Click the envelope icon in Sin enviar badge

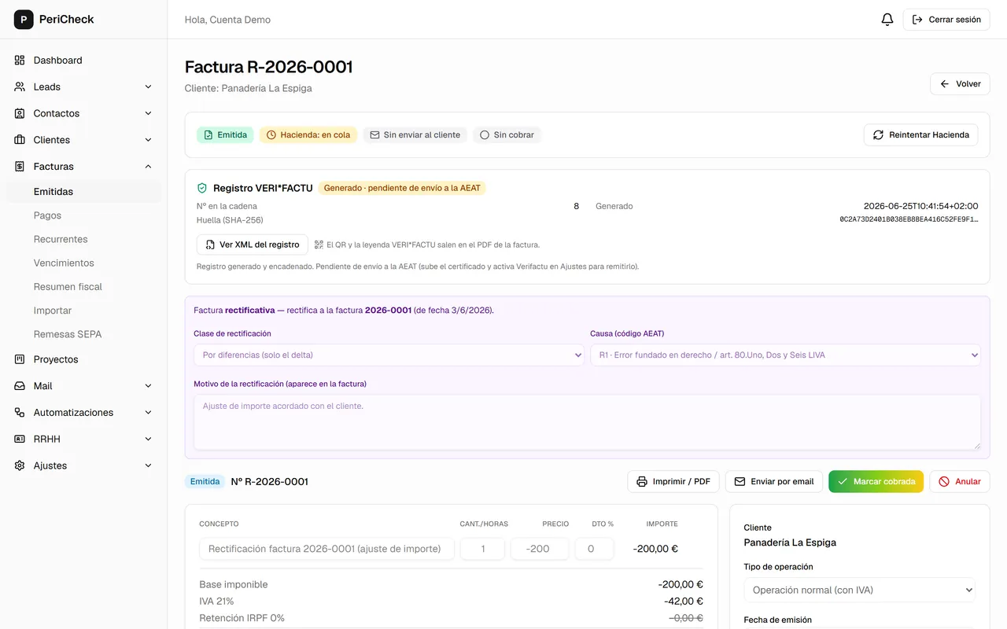pyautogui.click(x=374, y=135)
